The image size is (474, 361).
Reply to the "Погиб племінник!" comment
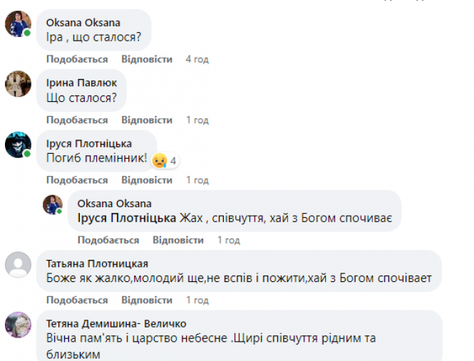pos(147,180)
